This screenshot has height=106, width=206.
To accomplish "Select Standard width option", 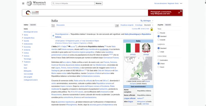I will tap(159, 48).
